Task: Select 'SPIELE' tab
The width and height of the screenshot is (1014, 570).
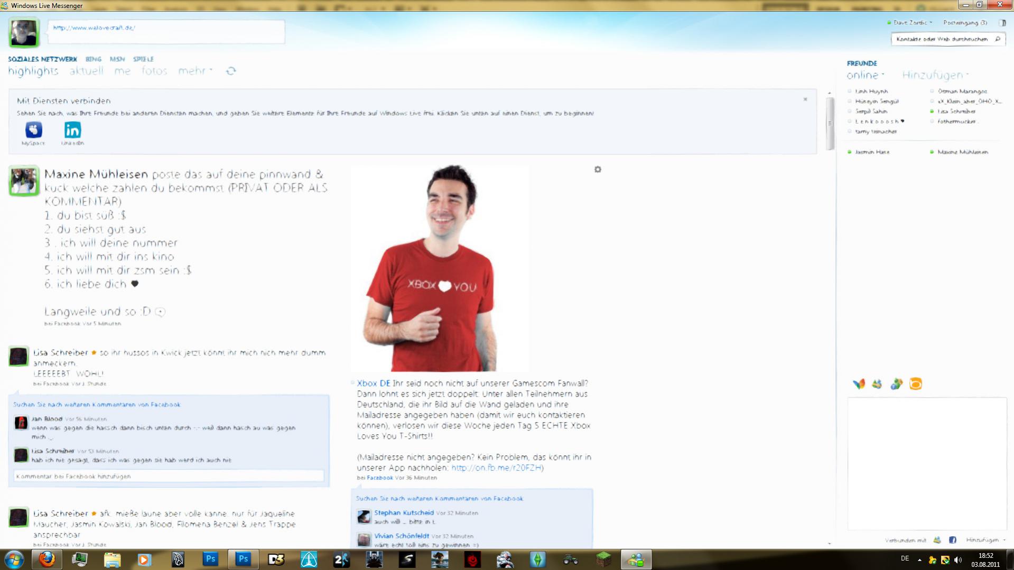Action: [x=143, y=59]
